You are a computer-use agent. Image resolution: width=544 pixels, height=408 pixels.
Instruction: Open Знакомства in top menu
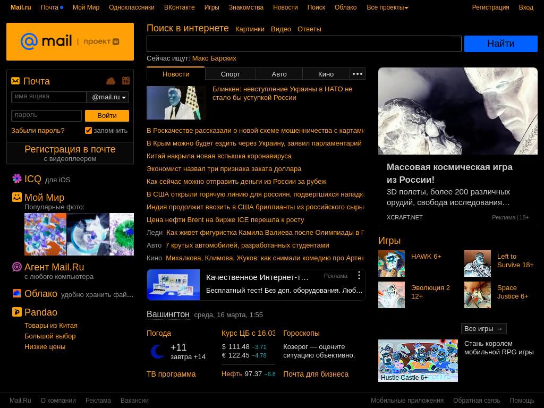246,7
